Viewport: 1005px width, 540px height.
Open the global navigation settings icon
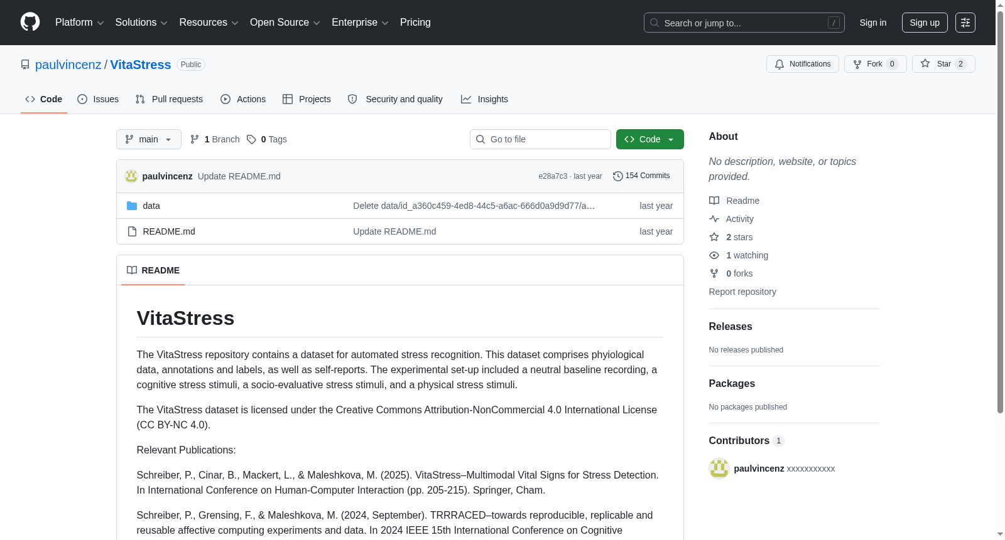coord(965,23)
